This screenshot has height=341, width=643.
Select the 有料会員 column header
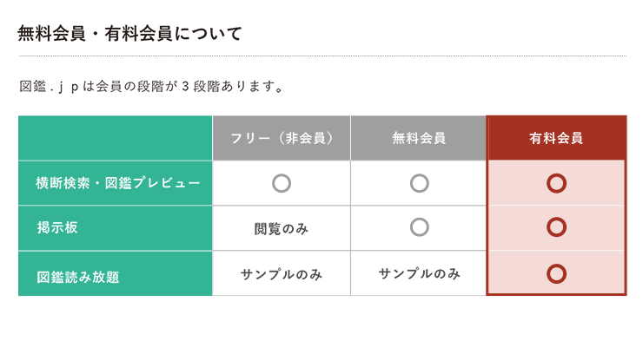point(556,138)
